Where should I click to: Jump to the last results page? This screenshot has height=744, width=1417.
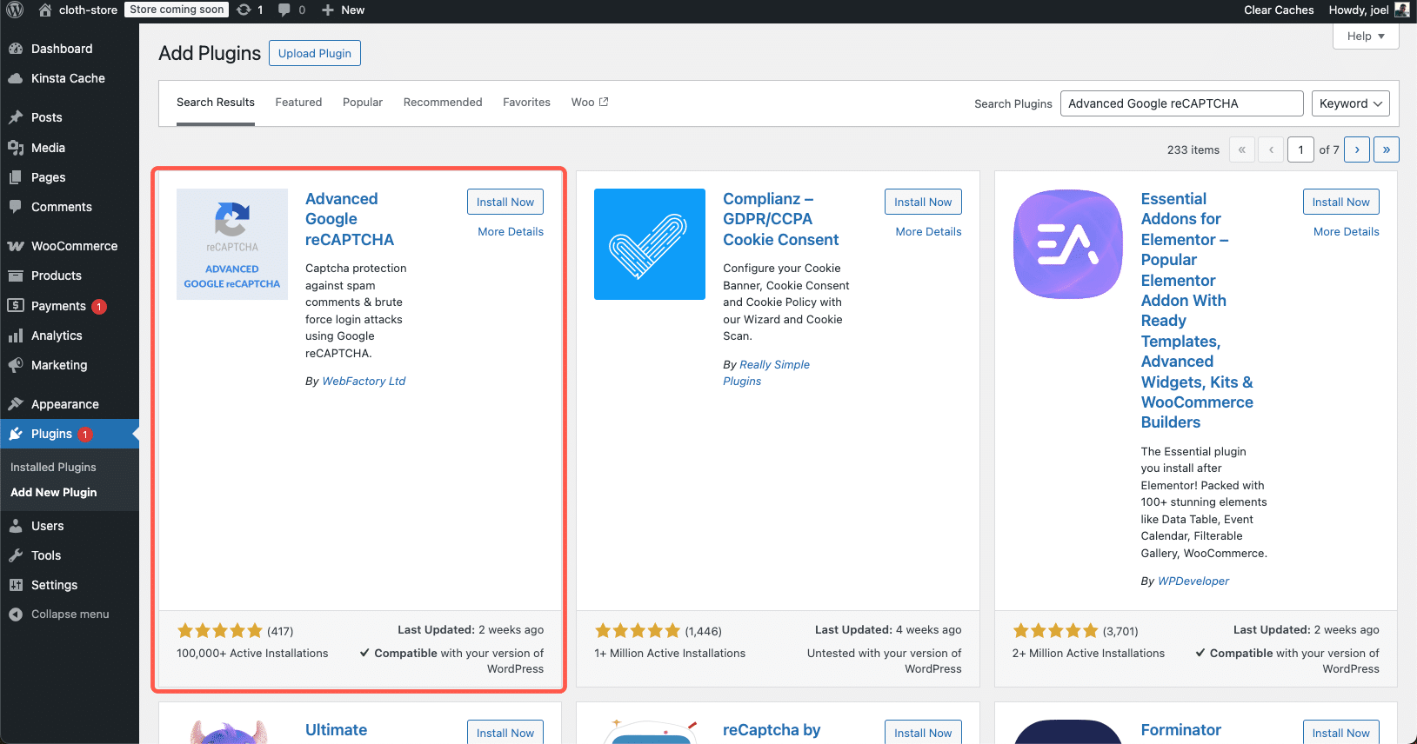(1386, 149)
